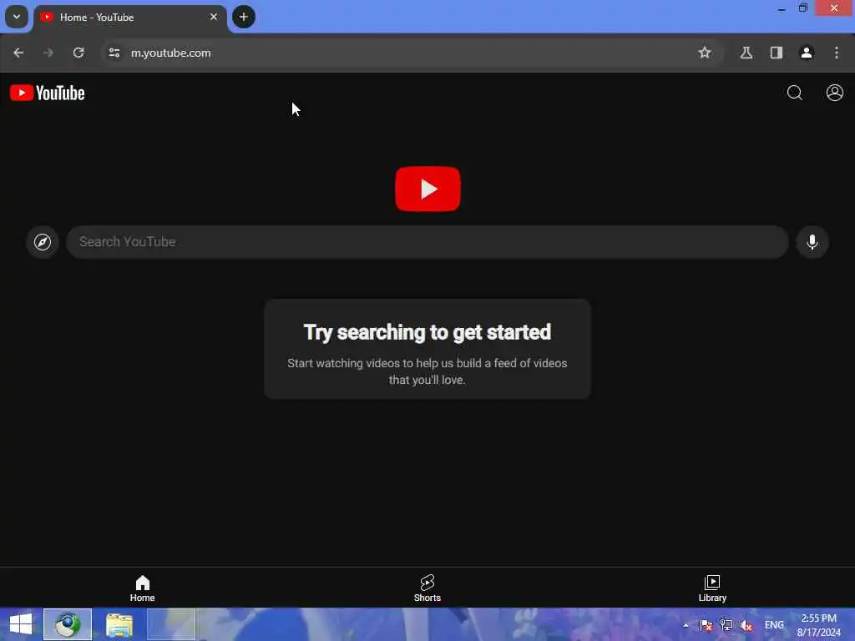Focus the Search YouTube input field
This screenshot has height=641, width=855.
427,242
